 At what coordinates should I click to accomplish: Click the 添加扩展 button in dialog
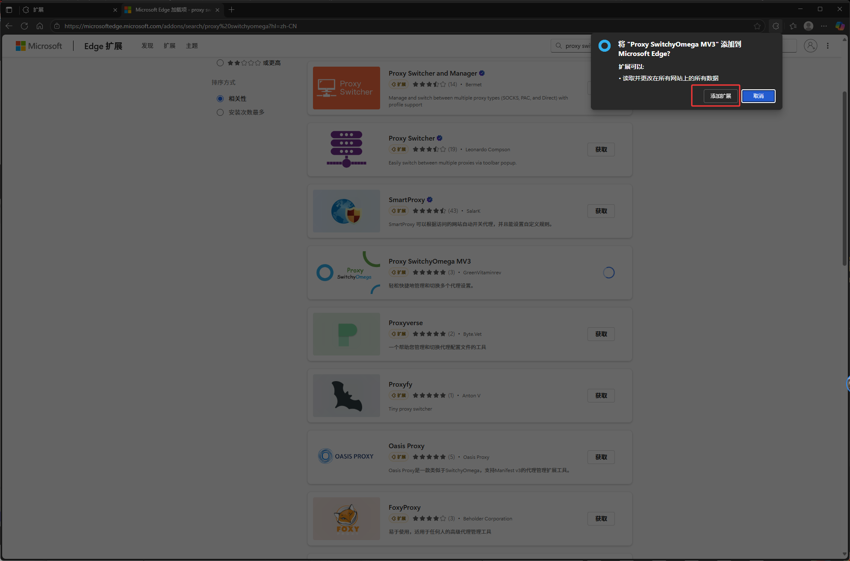tap(720, 96)
